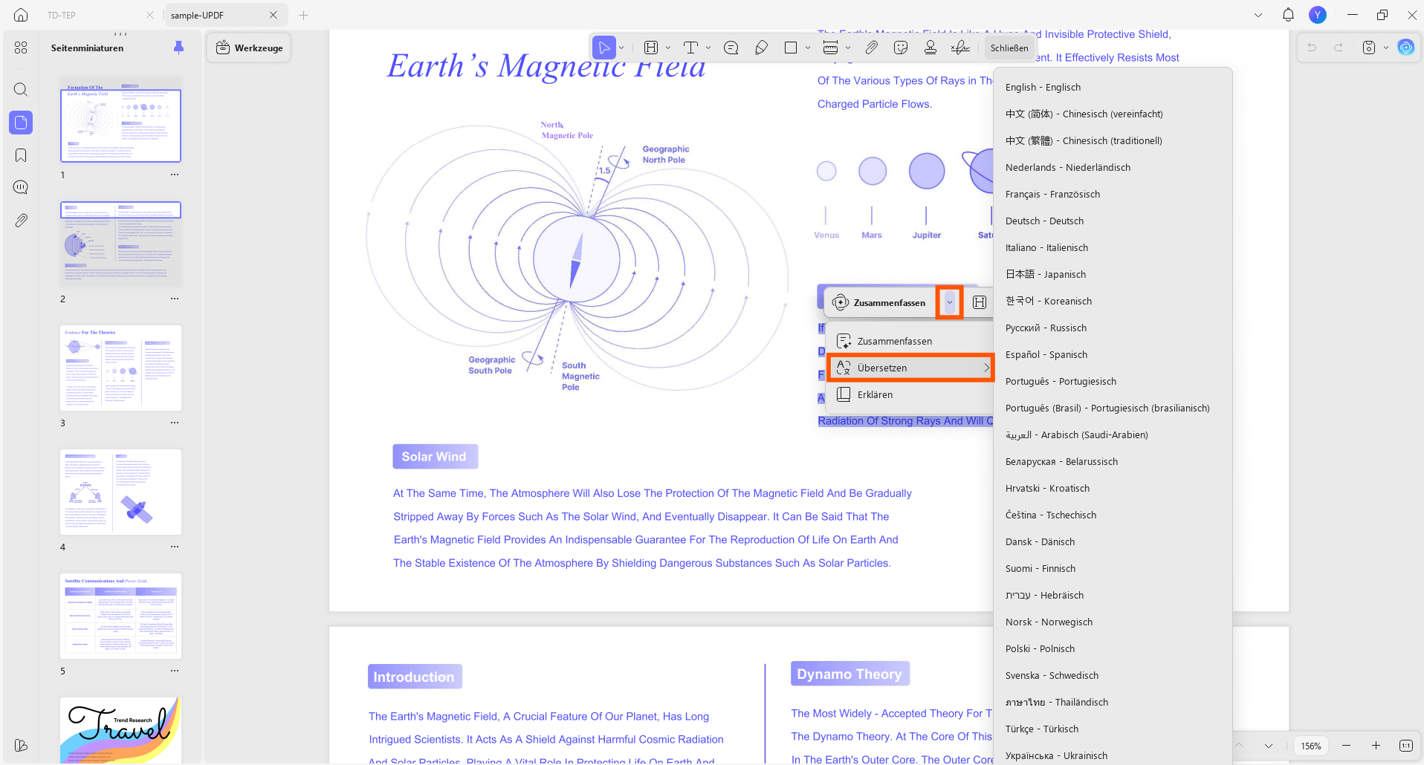Screen dimensions: 1424x765
Task: Switch to the TD-TEP tab
Action: coord(97,15)
